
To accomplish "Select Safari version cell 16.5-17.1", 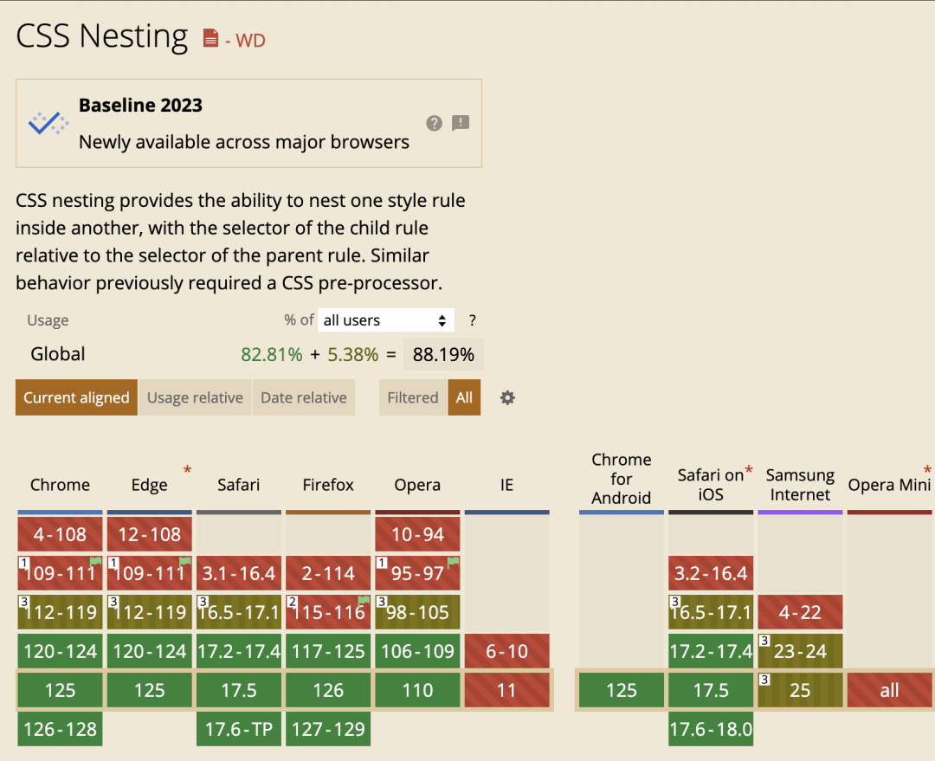I will (239, 612).
